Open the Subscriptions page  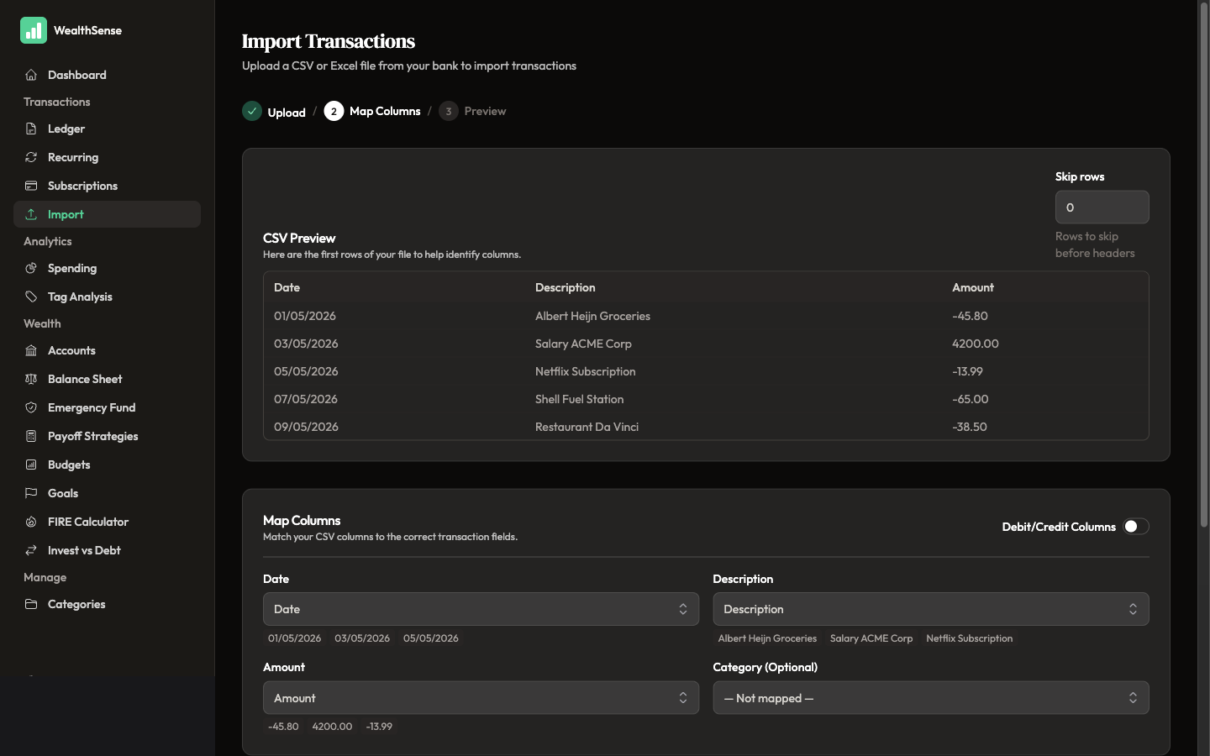coord(107,186)
